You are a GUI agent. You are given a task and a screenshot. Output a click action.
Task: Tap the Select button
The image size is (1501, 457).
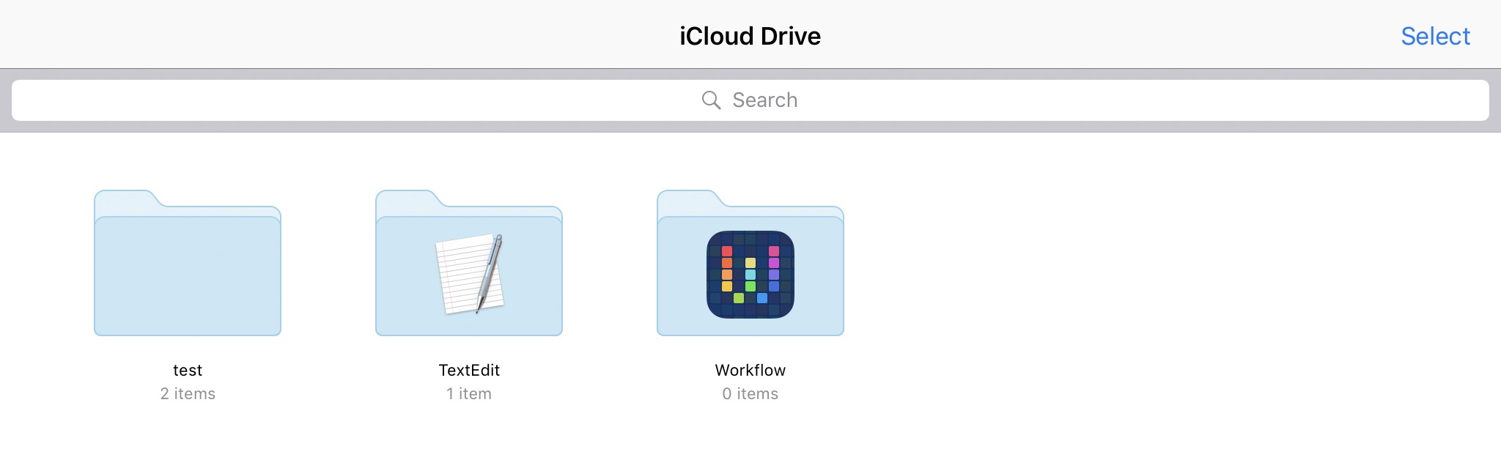(1435, 36)
